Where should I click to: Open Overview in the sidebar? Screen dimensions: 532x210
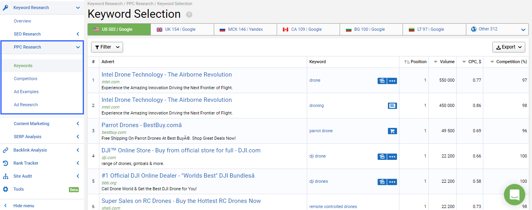22,21
